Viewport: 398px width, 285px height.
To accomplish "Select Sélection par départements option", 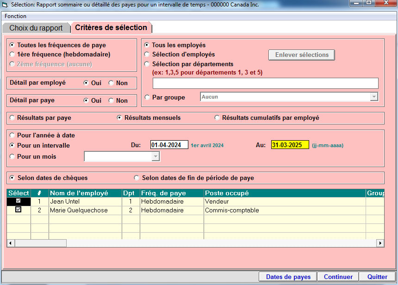I will coord(147,64).
